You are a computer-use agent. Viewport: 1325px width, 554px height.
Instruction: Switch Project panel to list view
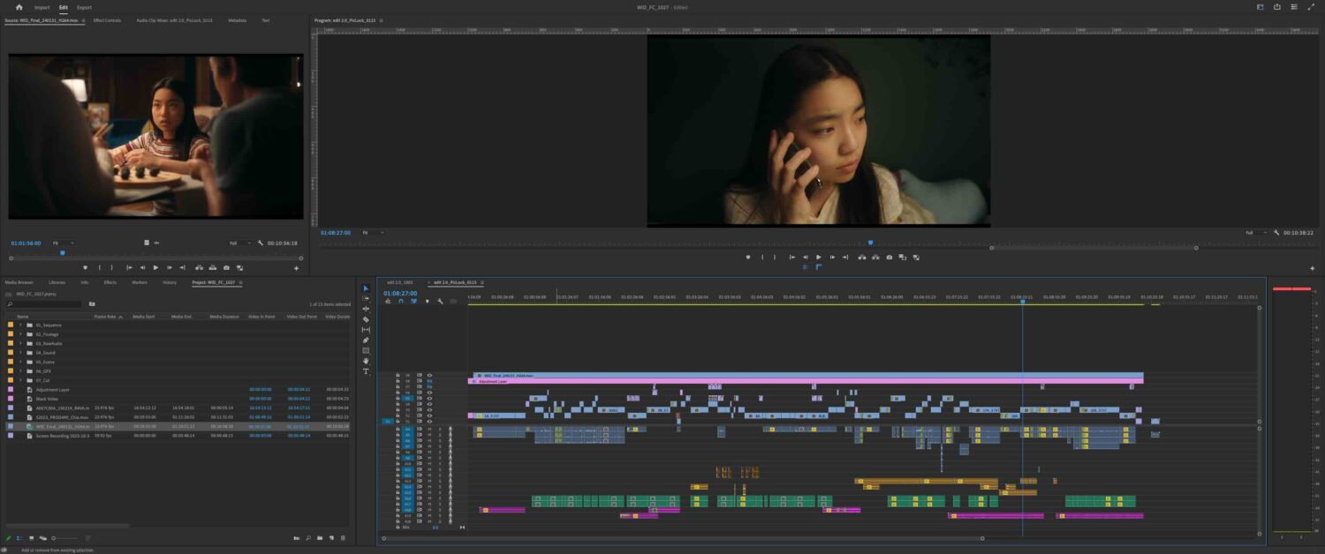point(20,538)
